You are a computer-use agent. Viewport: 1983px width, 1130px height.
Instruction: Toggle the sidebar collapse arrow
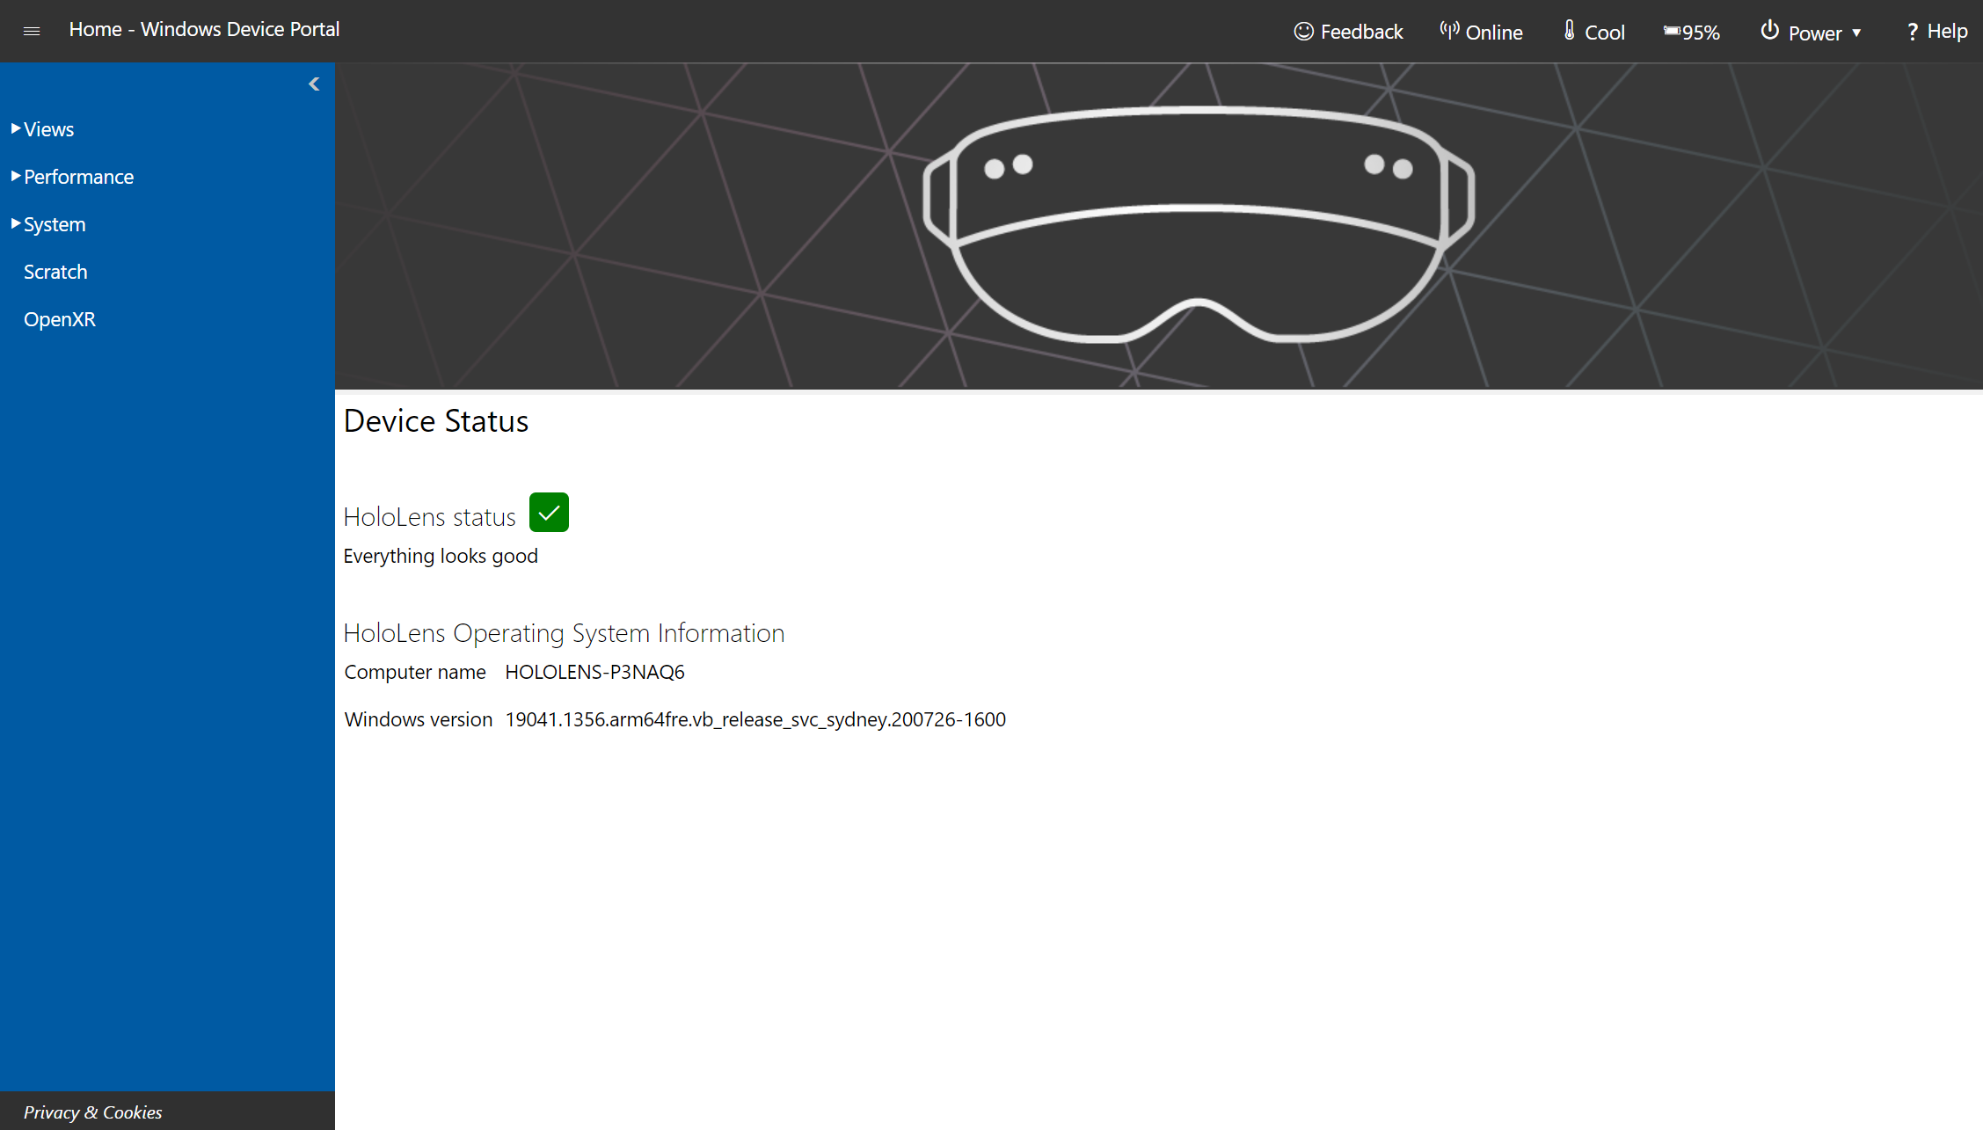coord(313,84)
